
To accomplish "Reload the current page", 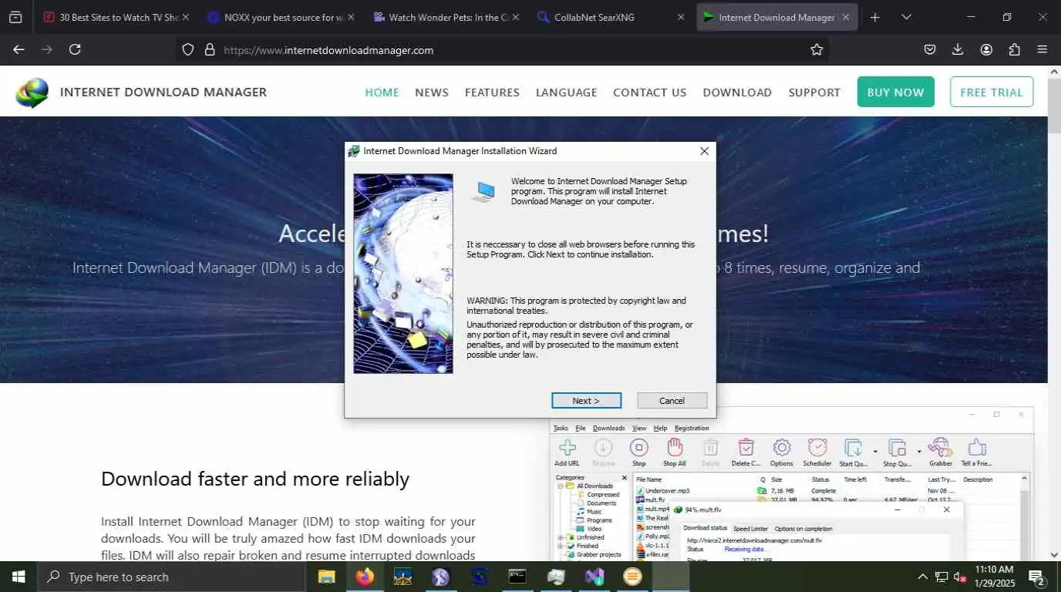I will pyautogui.click(x=75, y=49).
